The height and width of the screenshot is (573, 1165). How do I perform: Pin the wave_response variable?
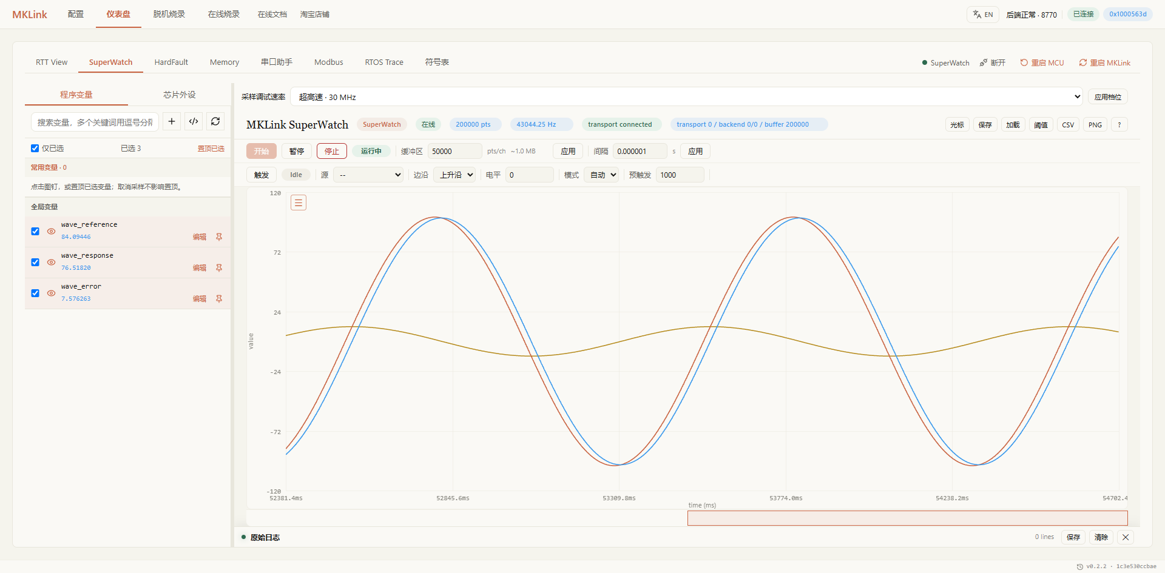click(219, 268)
